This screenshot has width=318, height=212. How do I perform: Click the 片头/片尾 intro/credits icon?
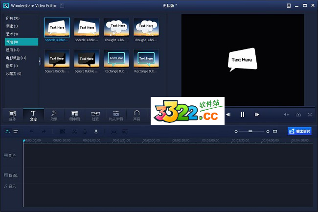(116, 115)
